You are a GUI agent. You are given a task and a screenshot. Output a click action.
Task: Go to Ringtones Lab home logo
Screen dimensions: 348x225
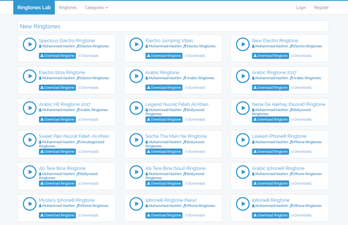coord(34,8)
